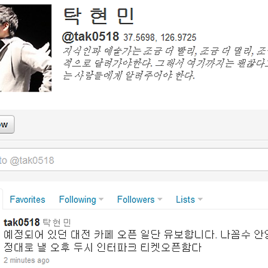
Task: Click the 37.5698, 126.9725 location text
Action: [160, 37]
